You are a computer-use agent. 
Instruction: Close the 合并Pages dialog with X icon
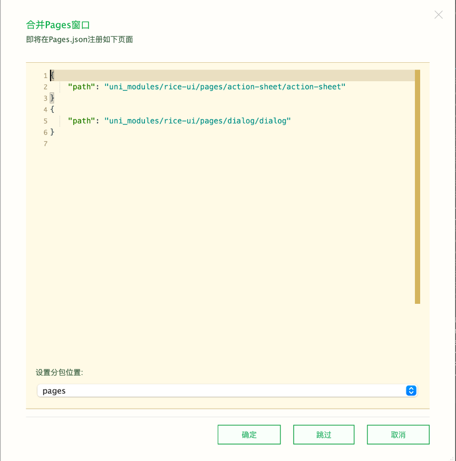(438, 15)
